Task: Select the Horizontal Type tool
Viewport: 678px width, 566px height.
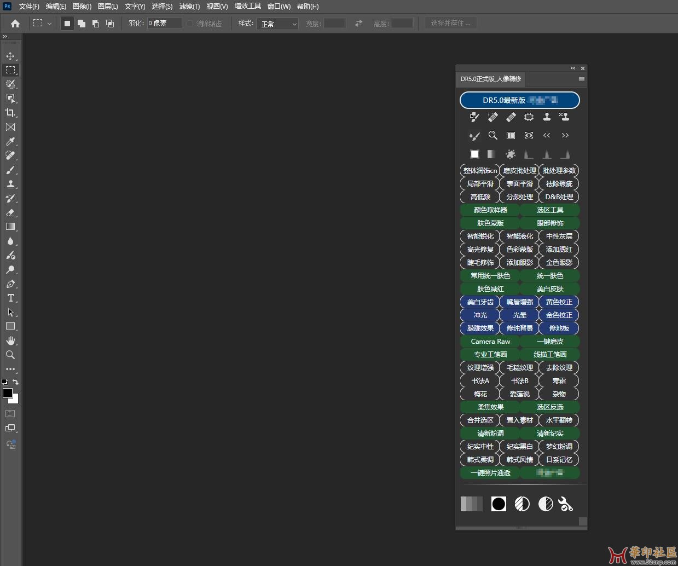Action: click(x=10, y=298)
